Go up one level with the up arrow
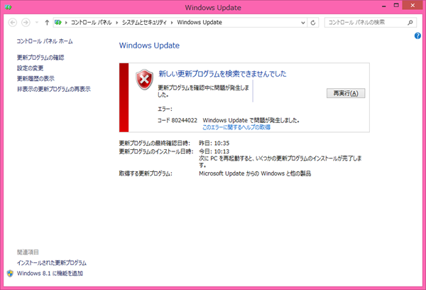The height and width of the screenshot is (290, 426). [47, 23]
